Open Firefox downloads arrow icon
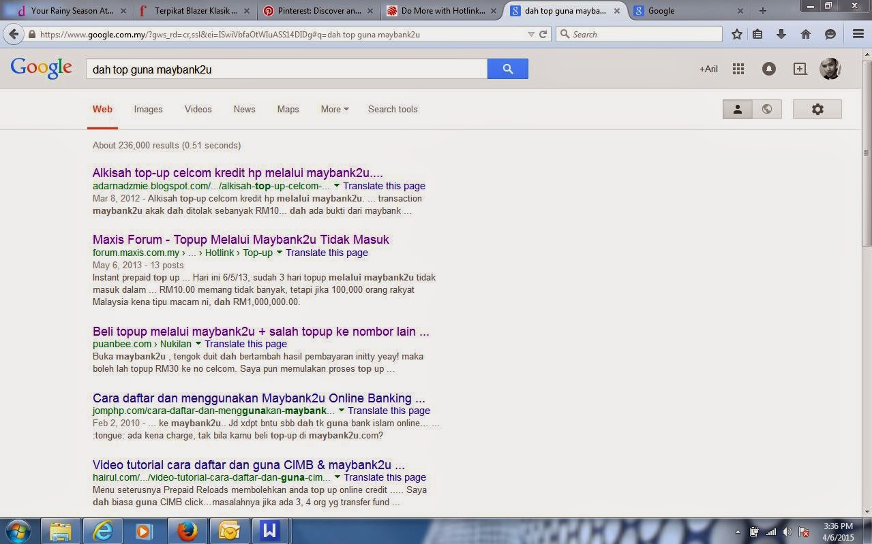872x544 pixels. pos(781,34)
